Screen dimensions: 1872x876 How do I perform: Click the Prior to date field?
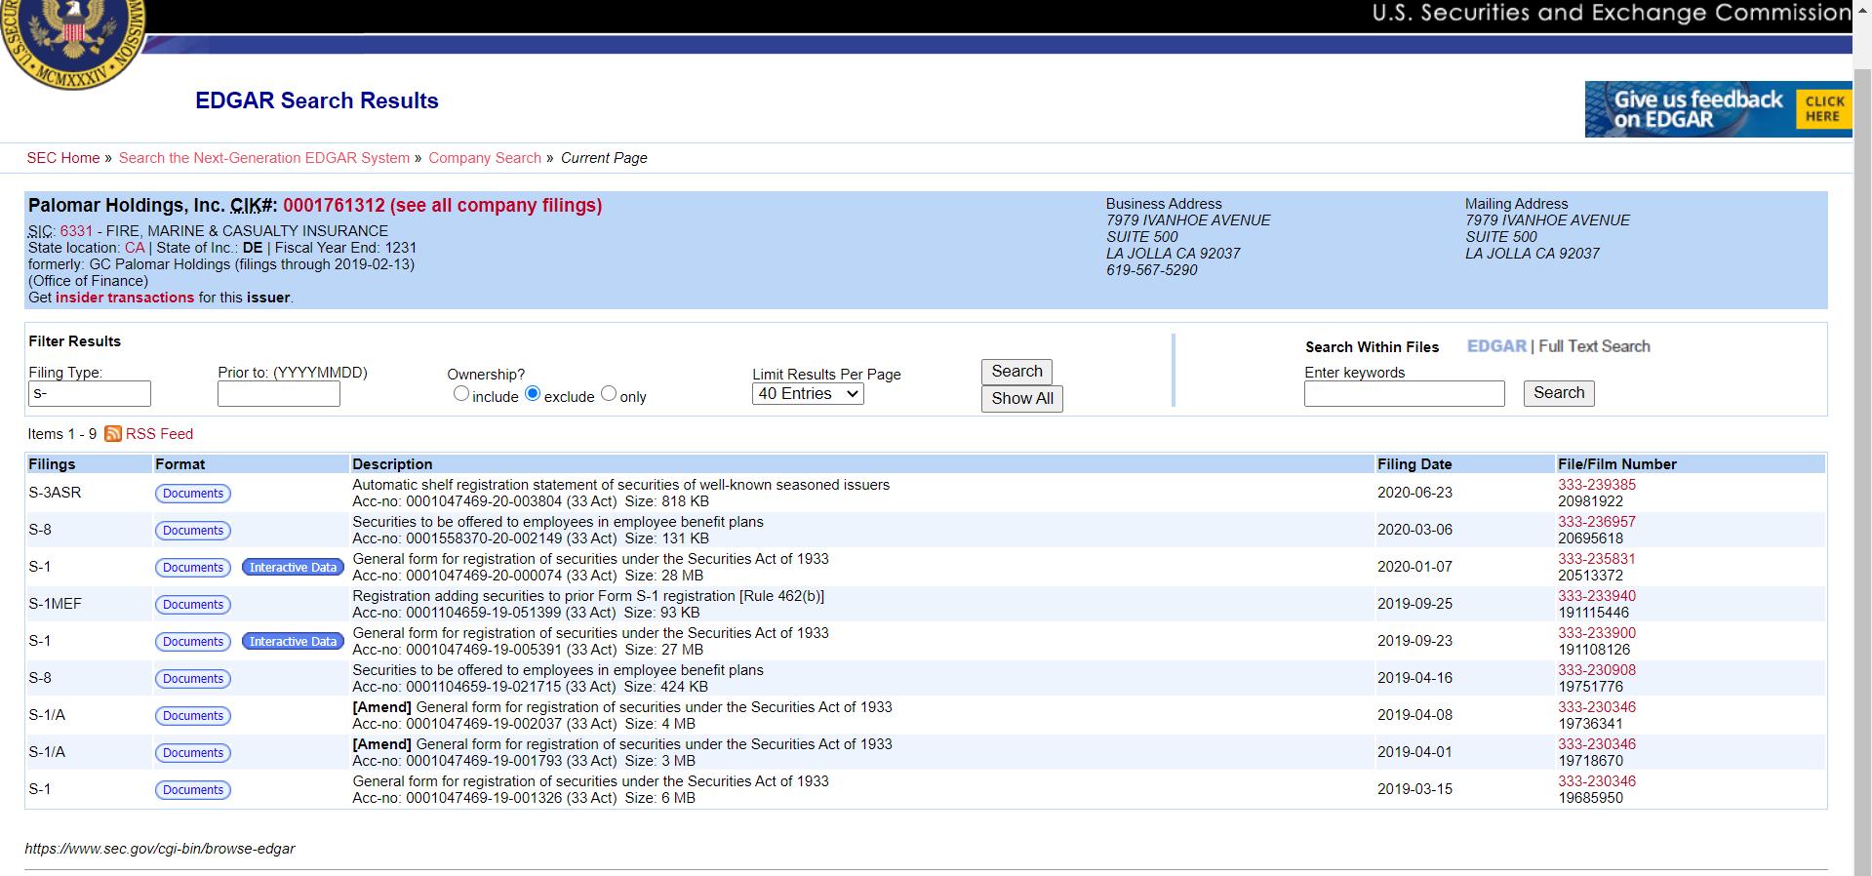pyautogui.click(x=279, y=394)
